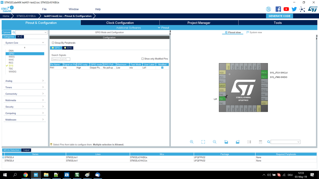Expand the Security category
This screenshot has width=319, height=179.
43,107
